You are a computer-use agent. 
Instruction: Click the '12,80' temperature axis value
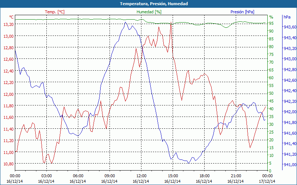click(x=9, y=48)
